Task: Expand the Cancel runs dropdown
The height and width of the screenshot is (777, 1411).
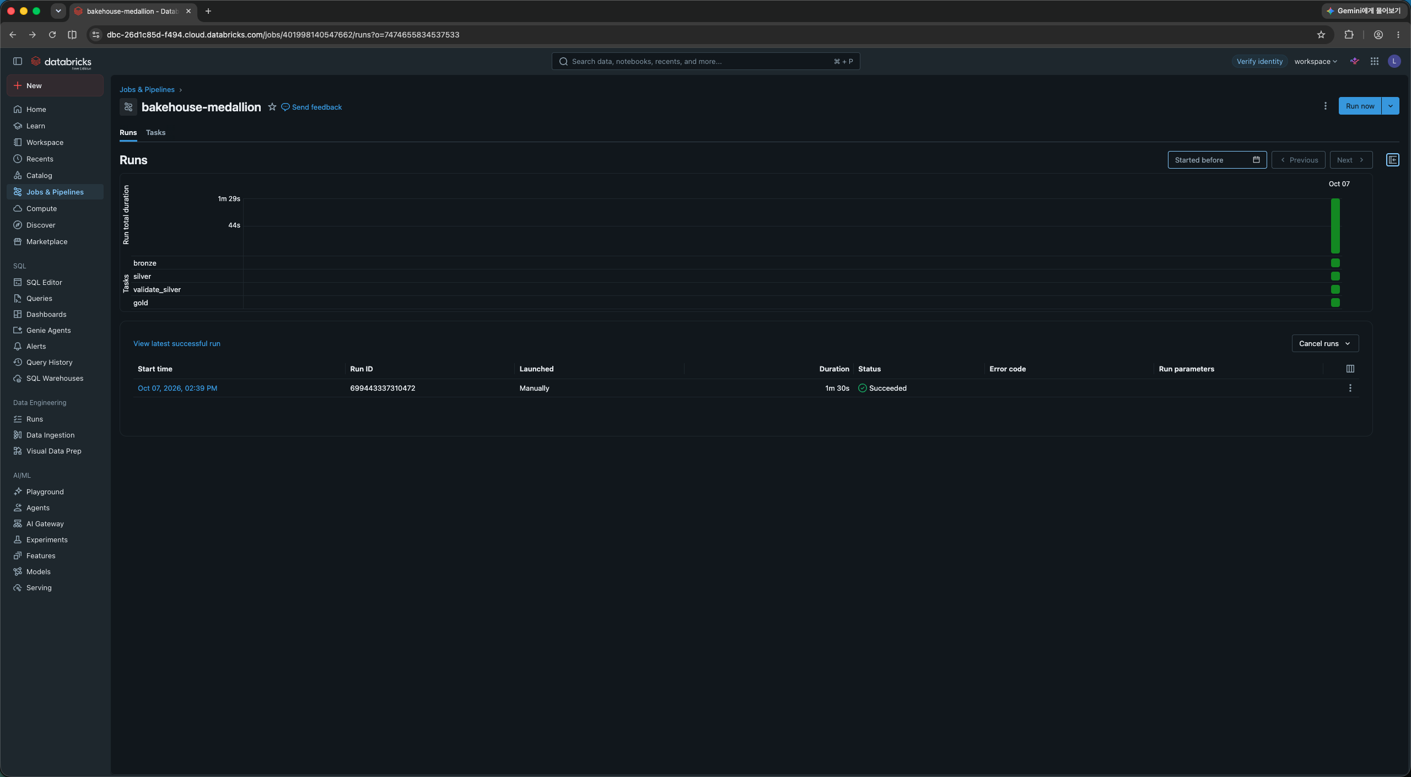Action: (x=1325, y=343)
